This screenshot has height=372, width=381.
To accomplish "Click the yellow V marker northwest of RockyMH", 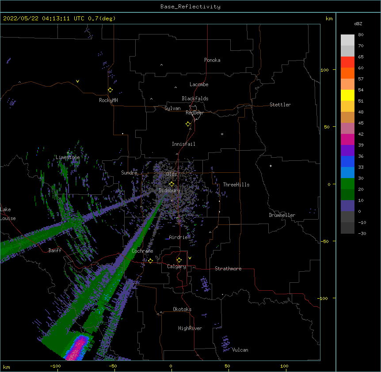I will pyautogui.click(x=77, y=81).
